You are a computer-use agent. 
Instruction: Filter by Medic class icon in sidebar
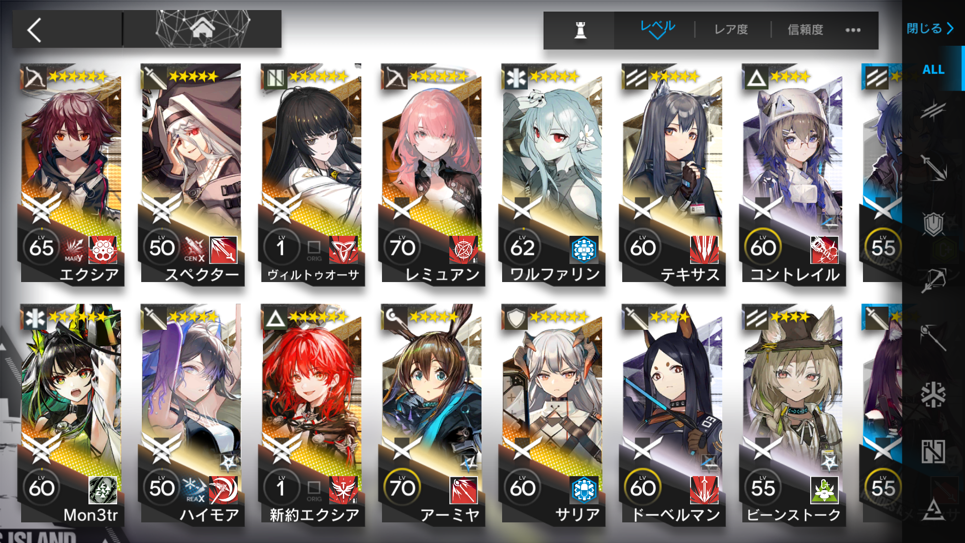(933, 394)
